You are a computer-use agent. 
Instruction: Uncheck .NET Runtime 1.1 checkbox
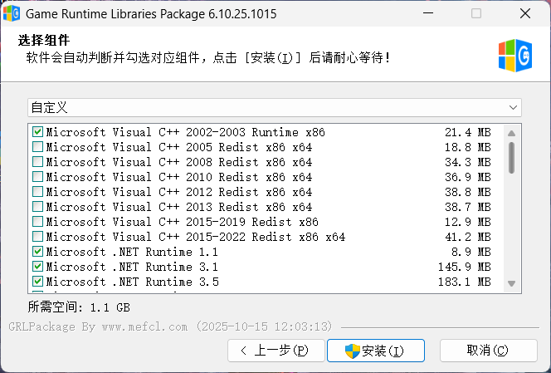point(37,252)
